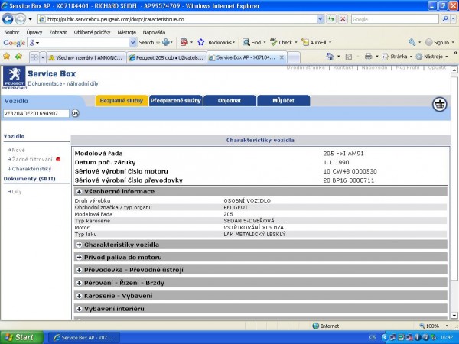Click the Print icon in IE toolbar
Viewport: 459px width, 344px height.
(369, 57)
